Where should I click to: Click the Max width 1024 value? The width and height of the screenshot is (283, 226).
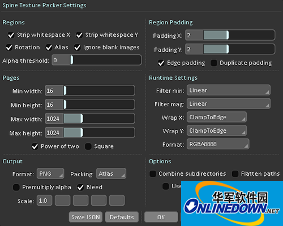(x=54, y=119)
